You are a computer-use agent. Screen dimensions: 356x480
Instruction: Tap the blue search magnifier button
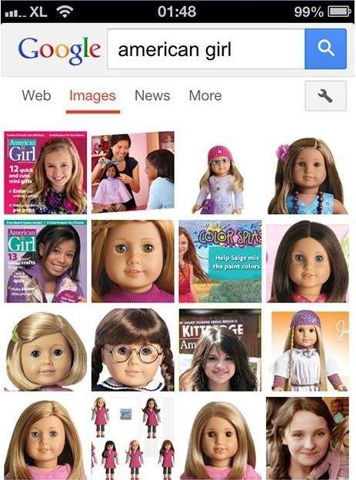[326, 49]
